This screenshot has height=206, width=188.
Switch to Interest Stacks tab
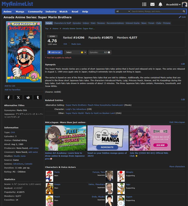[x=133, y=23]
